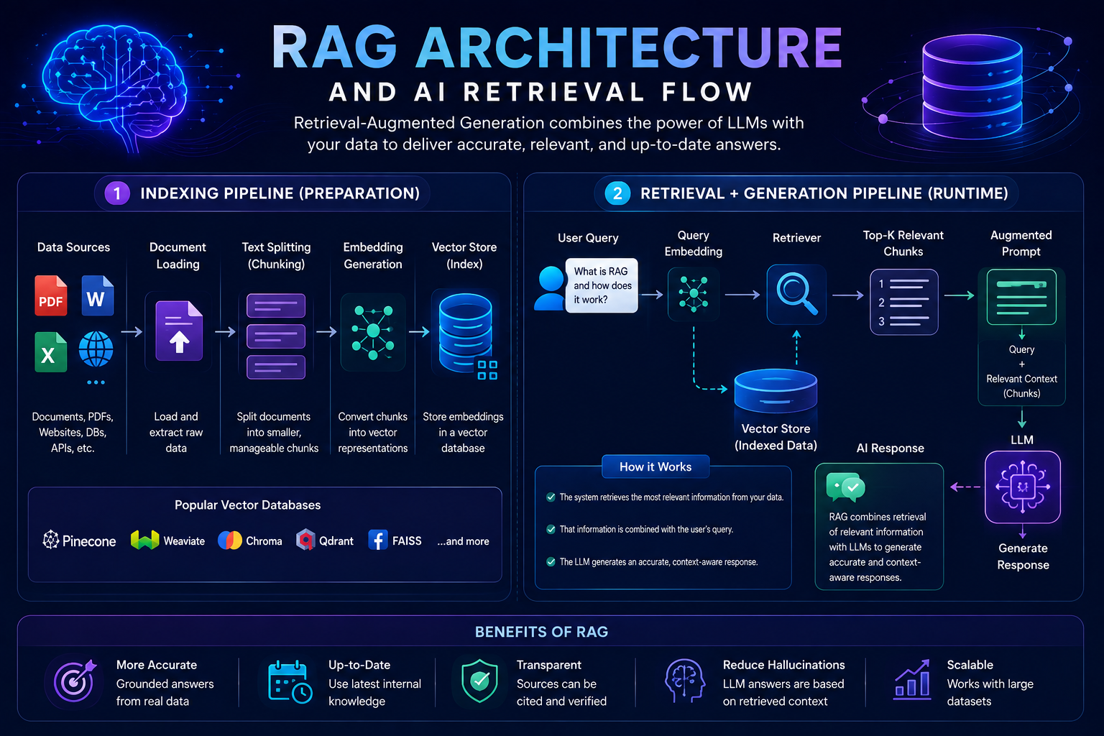Click checkmark beside 'system retrieves the most relevant'
Screen dimensions: 1104x736
tap(551, 497)
